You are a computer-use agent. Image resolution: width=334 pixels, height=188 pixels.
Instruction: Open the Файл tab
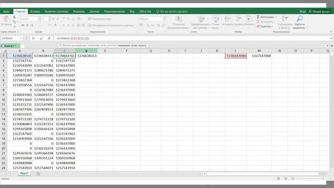(6, 11)
